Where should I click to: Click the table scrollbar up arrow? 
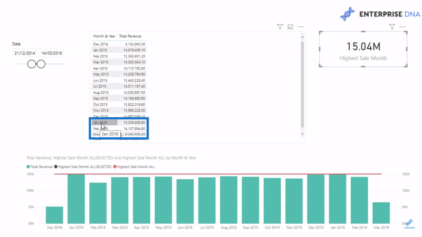pos(302,37)
